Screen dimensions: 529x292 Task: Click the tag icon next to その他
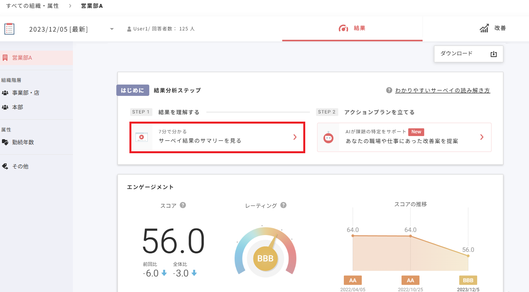coord(5,166)
